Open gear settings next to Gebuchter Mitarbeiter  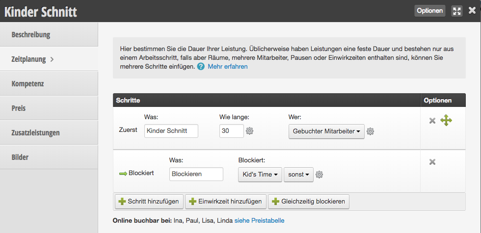[370, 131]
